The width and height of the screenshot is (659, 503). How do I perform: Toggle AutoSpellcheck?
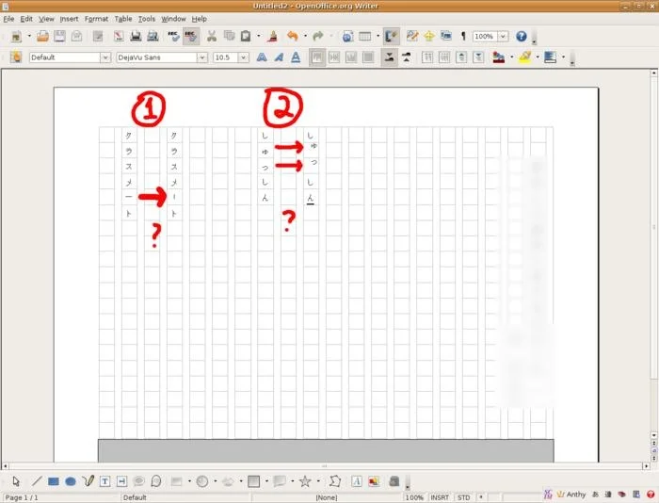point(191,37)
